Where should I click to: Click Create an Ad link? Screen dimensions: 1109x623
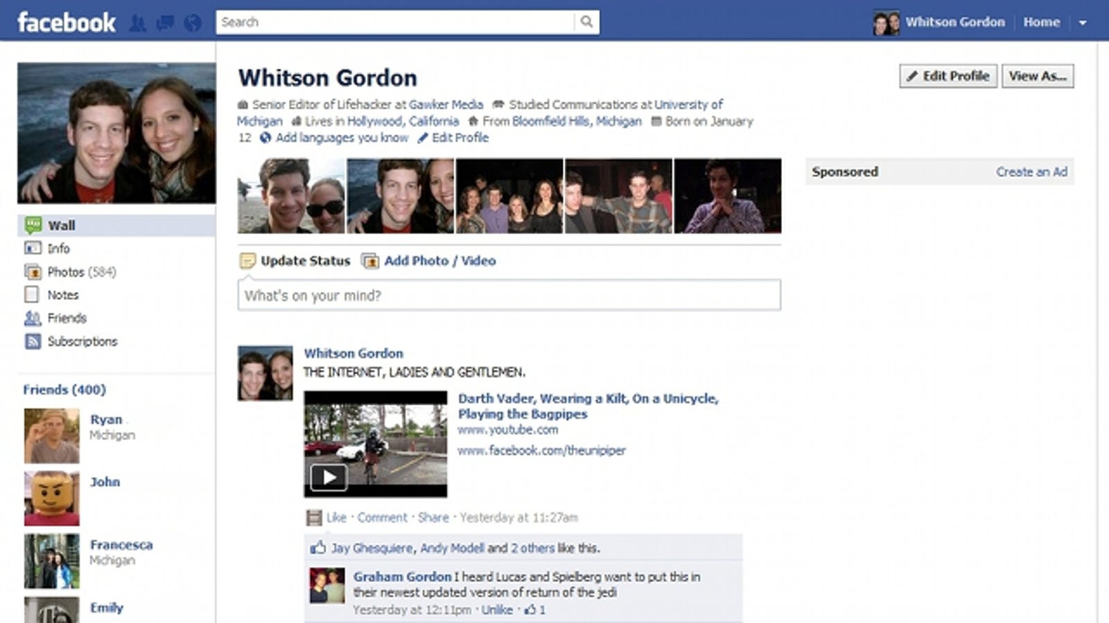(1031, 172)
